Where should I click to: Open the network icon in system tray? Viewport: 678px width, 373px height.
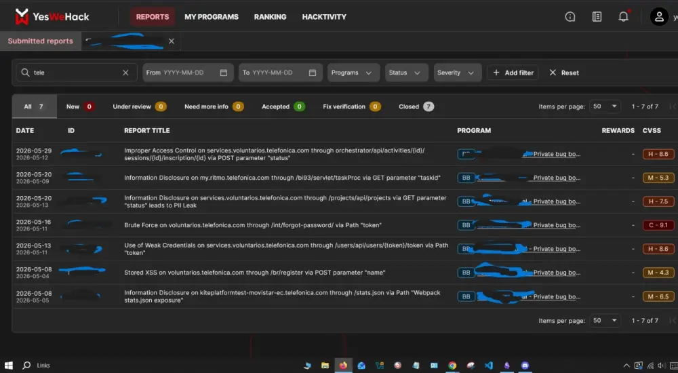coord(650,366)
